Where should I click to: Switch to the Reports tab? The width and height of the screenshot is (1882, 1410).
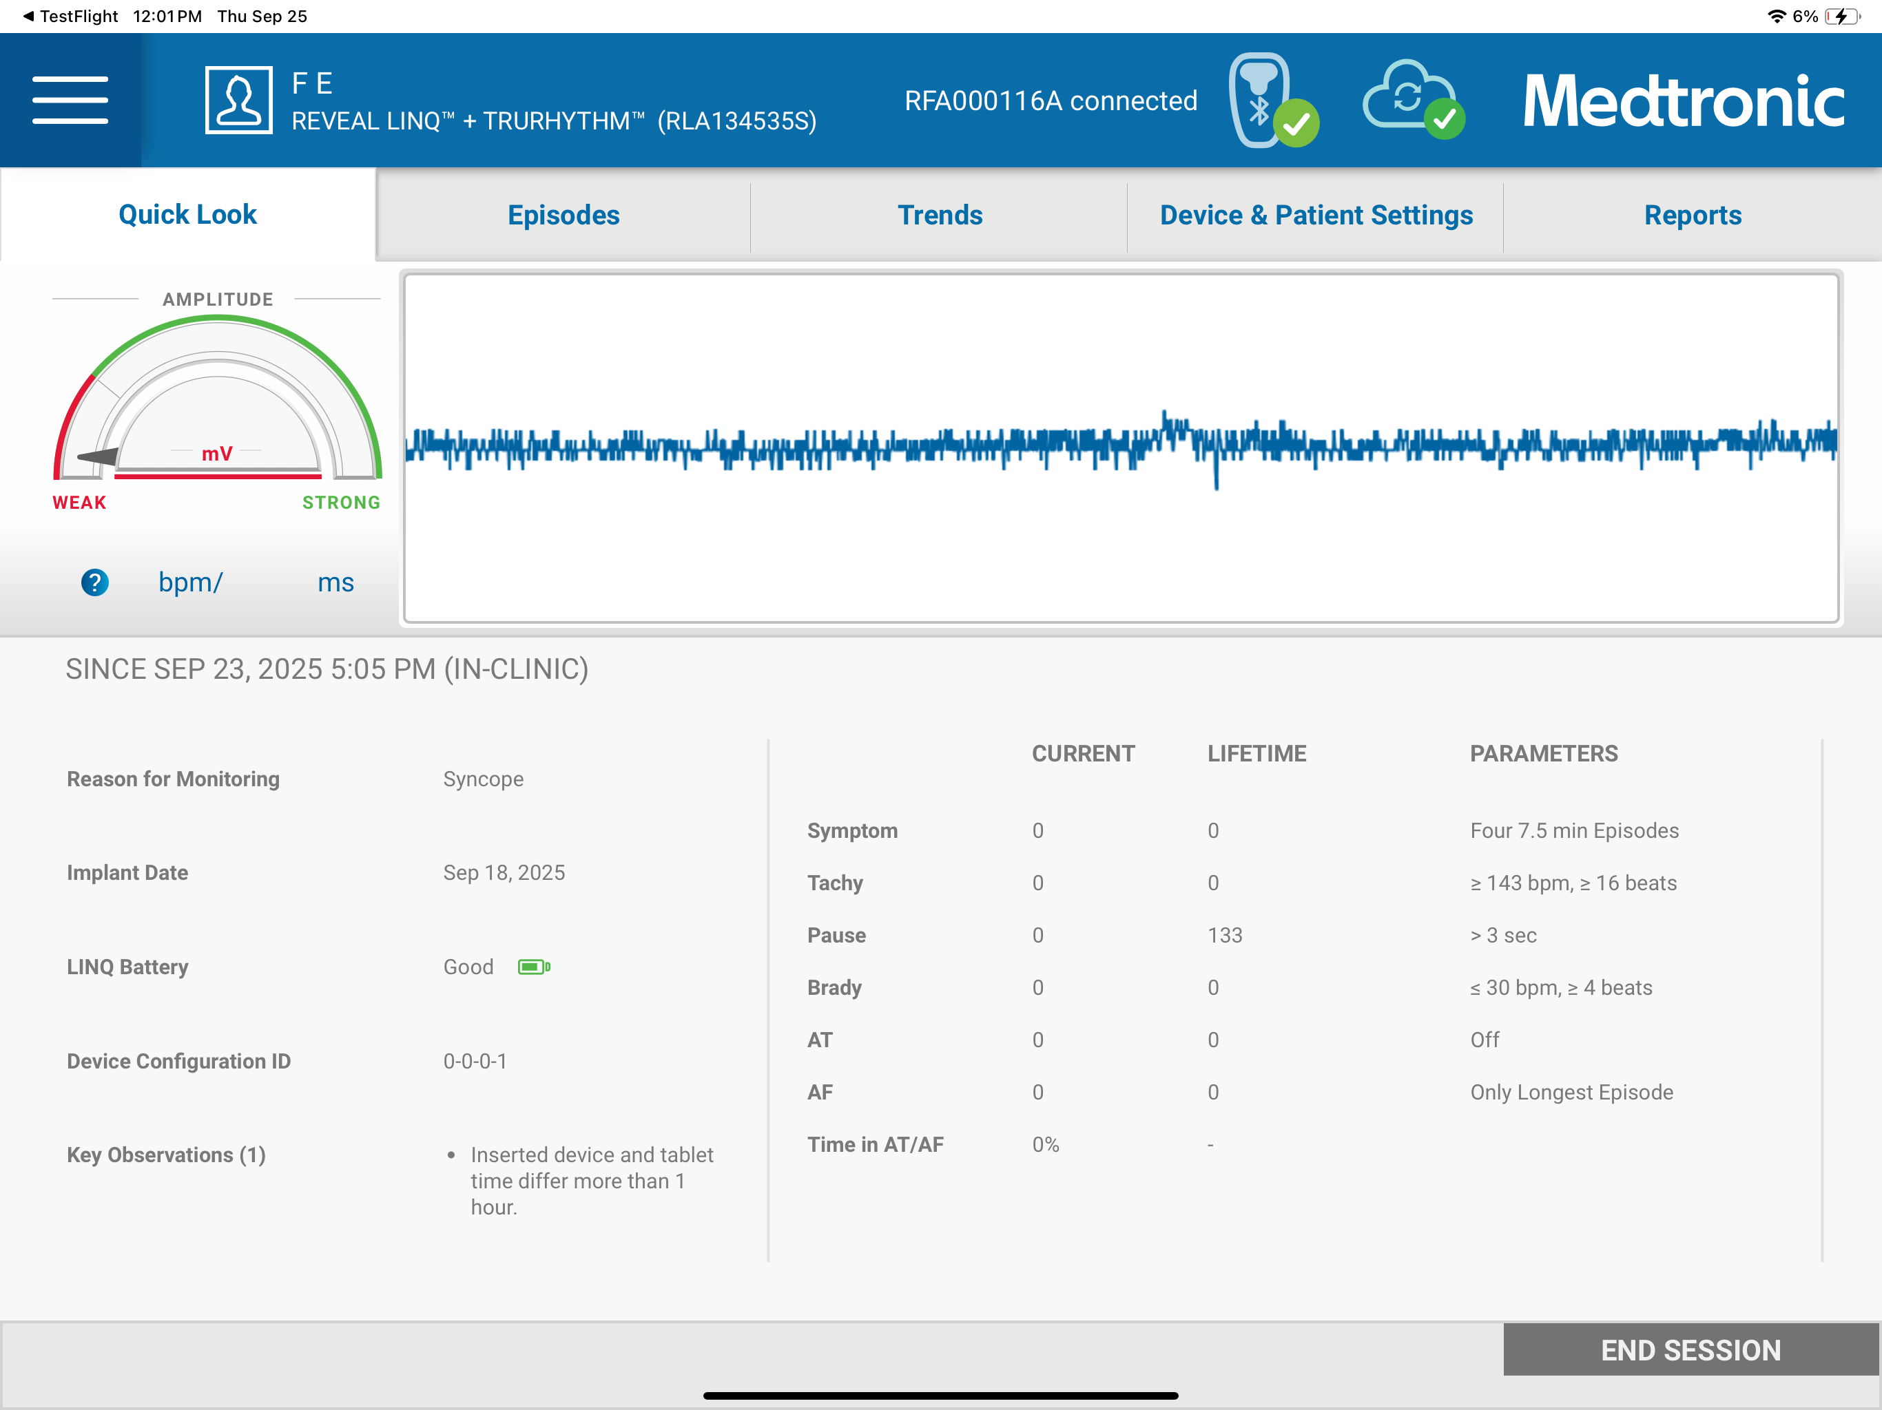pyautogui.click(x=1693, y=215)
